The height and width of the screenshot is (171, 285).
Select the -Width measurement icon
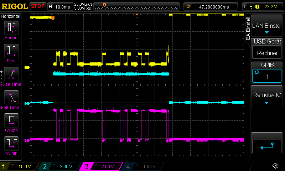tap(11, 143)
